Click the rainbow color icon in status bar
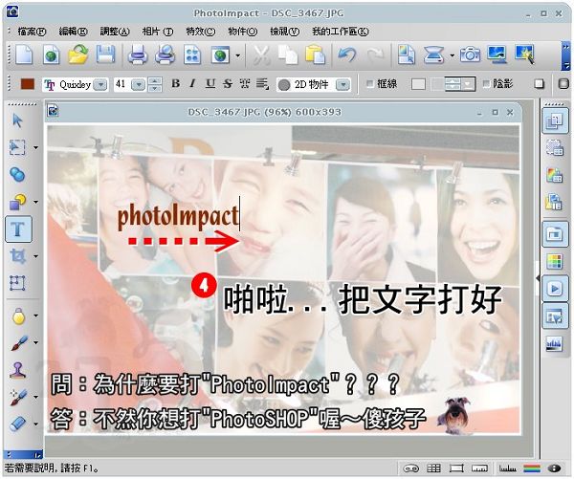 tap(532, 468)
